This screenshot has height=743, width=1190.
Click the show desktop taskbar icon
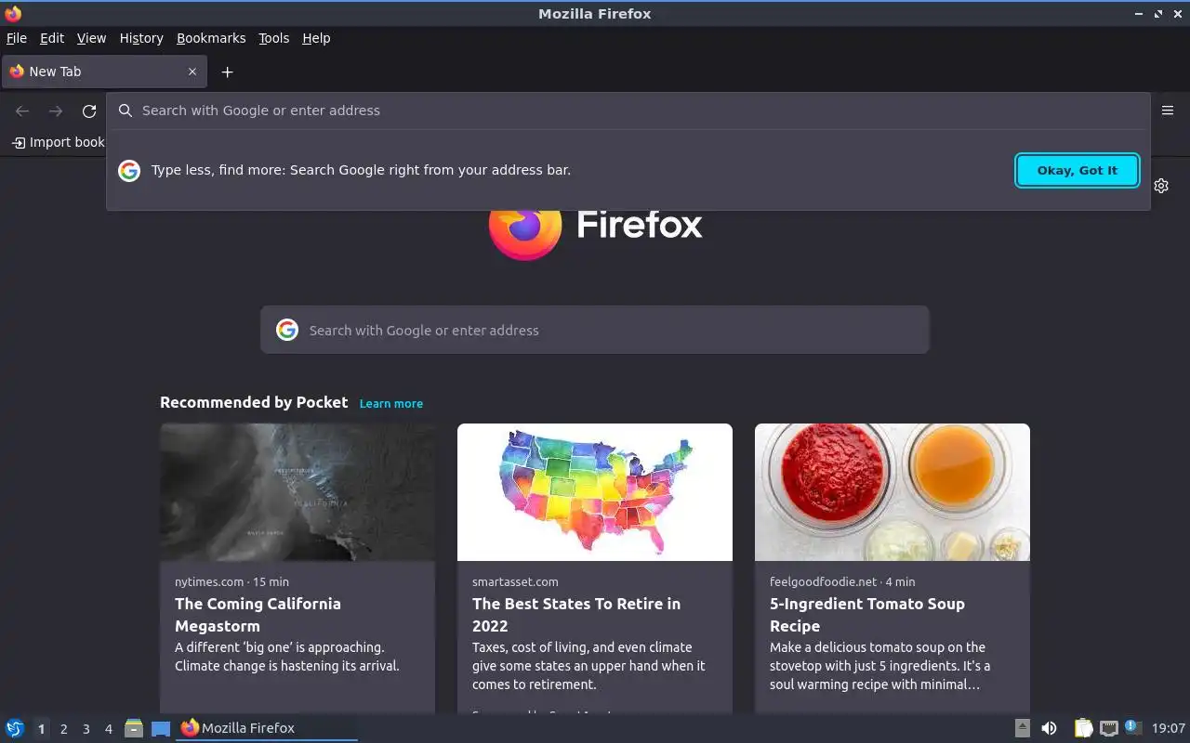[161, 729]
